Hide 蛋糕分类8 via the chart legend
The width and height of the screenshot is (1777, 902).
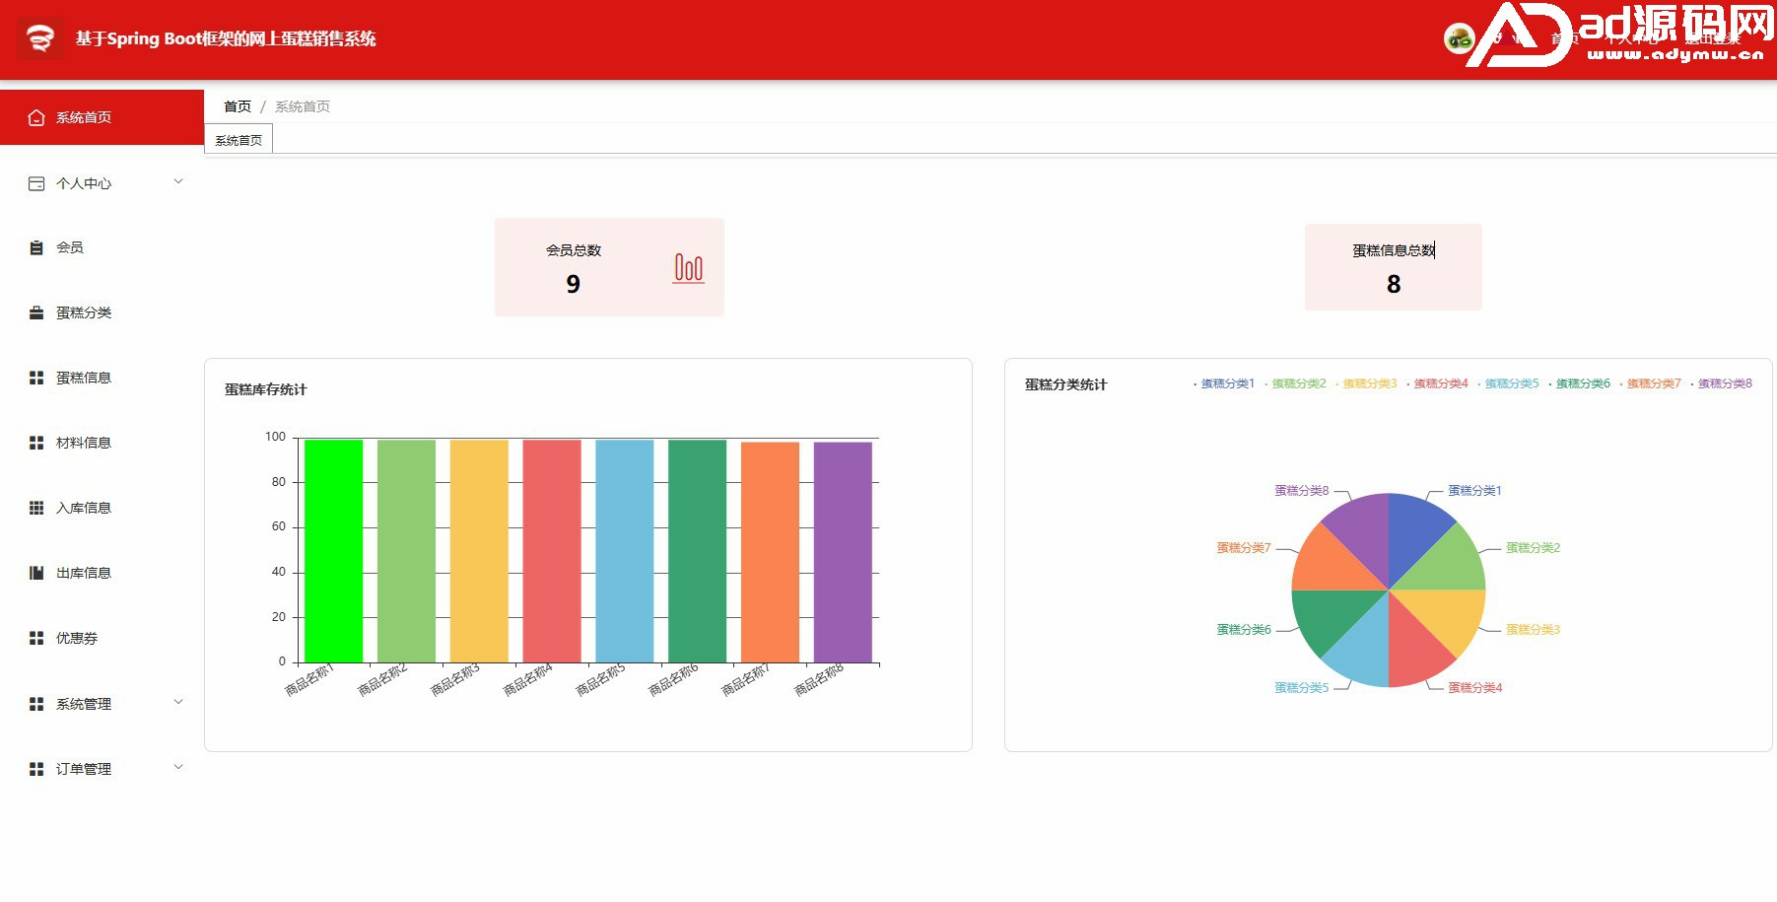[x=1724, y=383]
